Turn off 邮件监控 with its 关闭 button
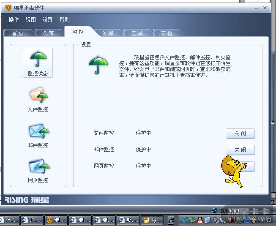Screen dimensions: 276x226 240,150
